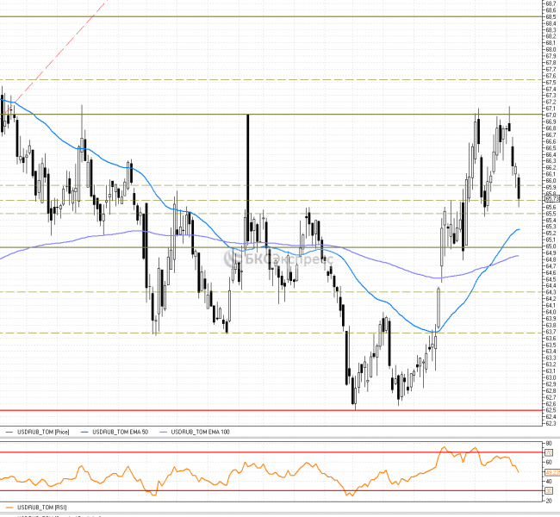Click the orange current RSI value label
Image resolution: width=560 pixels, height=517 pixels.
[x=552, y=472]
